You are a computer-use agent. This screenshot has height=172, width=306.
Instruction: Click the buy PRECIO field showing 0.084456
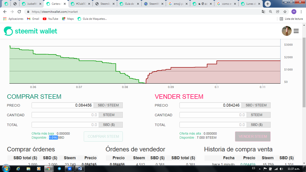63,105
